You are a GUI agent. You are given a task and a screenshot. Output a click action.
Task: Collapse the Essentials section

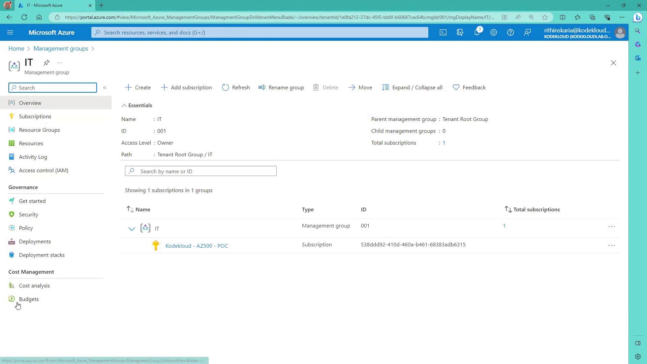click(x=137, y=105)
